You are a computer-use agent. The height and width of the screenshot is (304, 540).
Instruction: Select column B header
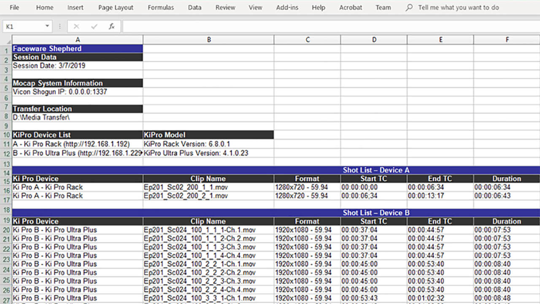pyautogui.click(x=208, y=40)
